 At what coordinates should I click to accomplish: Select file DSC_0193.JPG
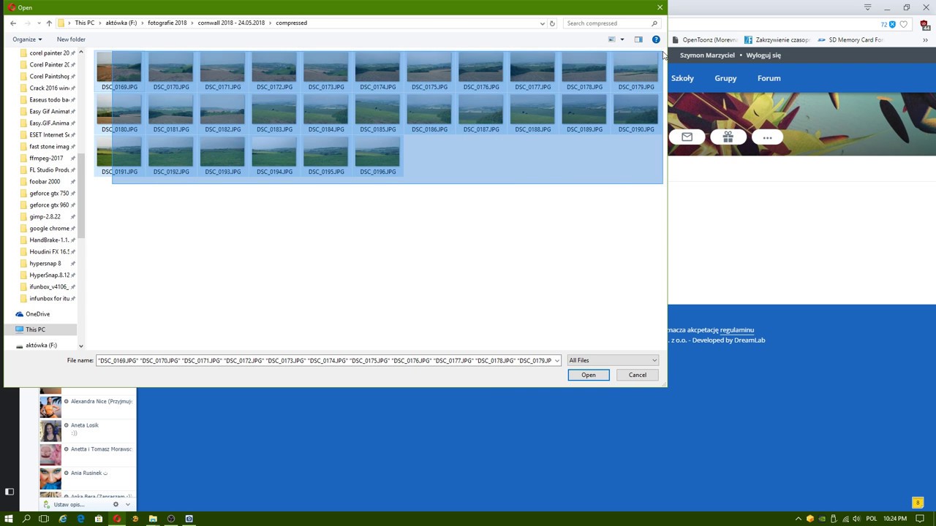[222, 156]
